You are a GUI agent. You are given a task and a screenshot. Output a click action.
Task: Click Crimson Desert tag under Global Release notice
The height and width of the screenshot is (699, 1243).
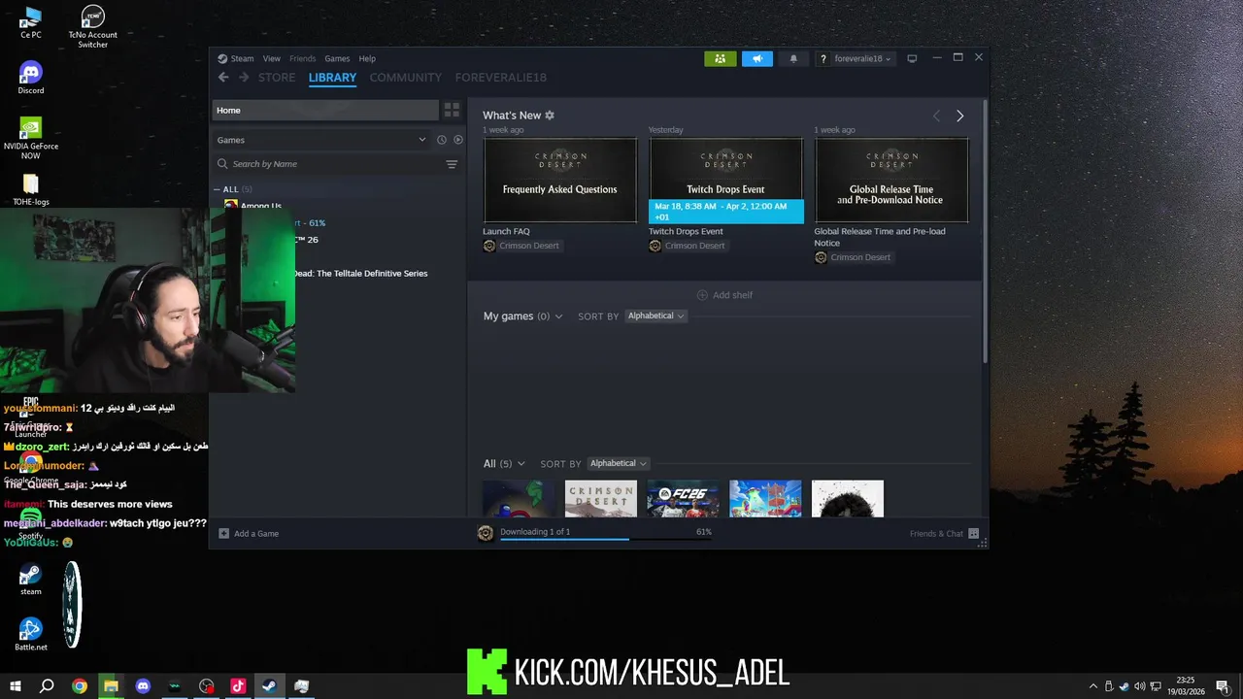[x=852, y=257]
